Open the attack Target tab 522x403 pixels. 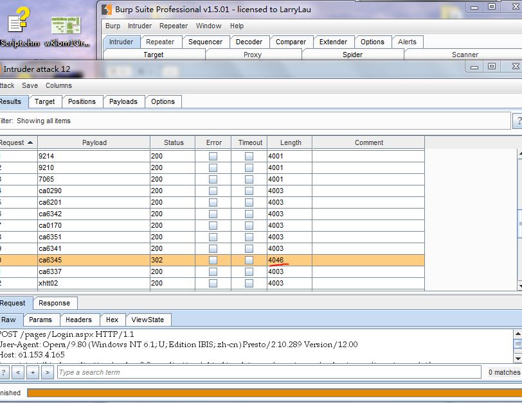point(44,101)
